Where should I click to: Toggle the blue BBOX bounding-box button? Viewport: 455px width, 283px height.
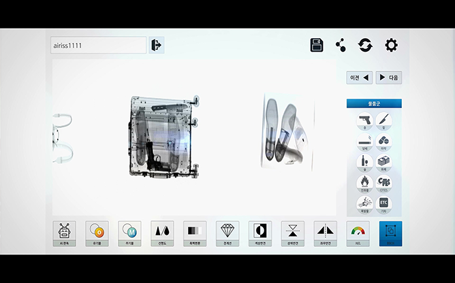click(x=390, y=234)
